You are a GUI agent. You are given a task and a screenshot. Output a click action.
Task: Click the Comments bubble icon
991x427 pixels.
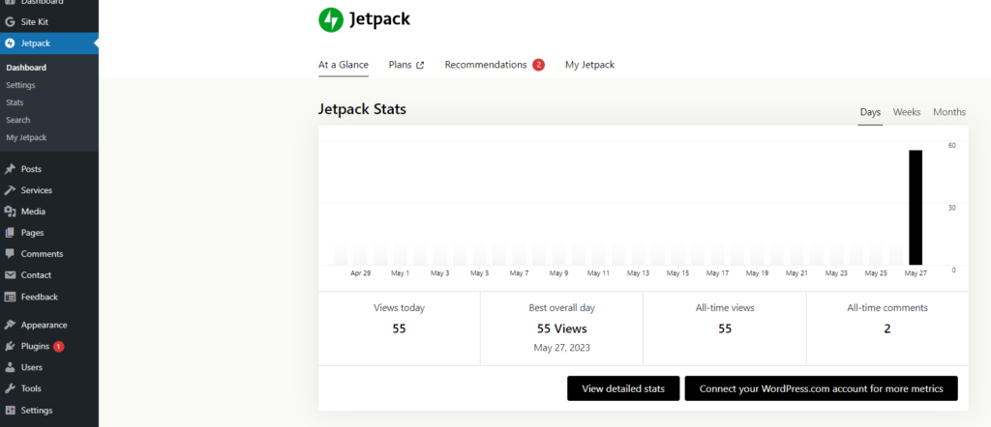[10, 253]
